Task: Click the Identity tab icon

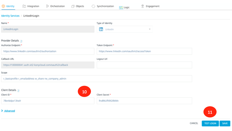Action: click(x=3, y=6)
